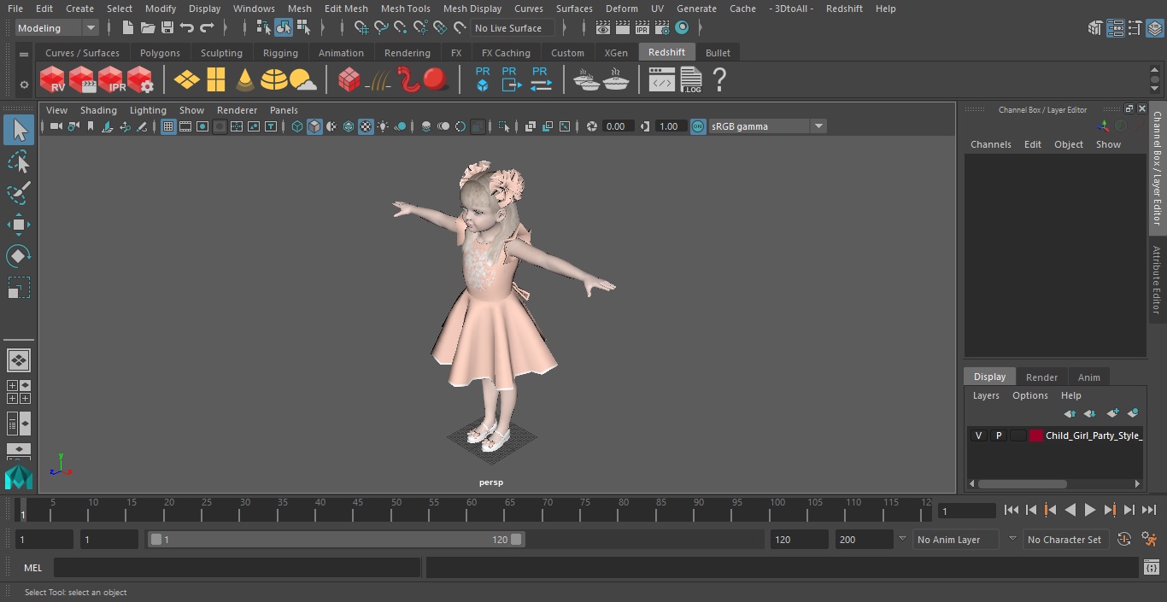Click the red layer color swatch

[x=1036, y=435]
